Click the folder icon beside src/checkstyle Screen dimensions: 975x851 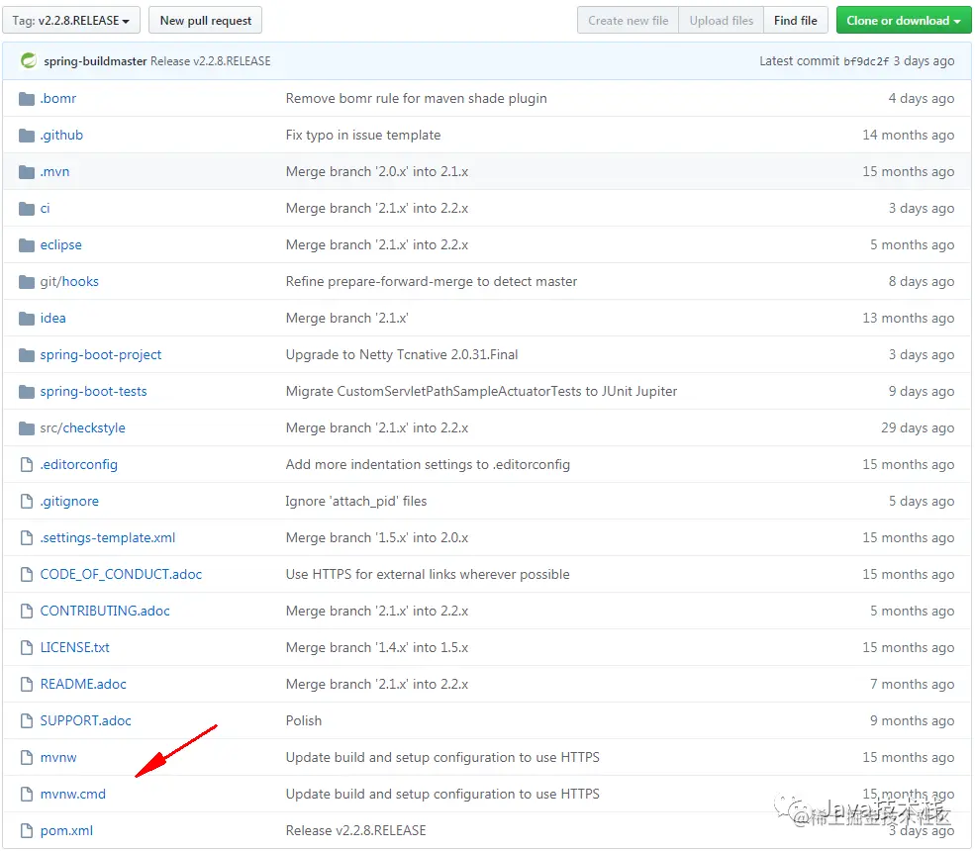(27, 428)
